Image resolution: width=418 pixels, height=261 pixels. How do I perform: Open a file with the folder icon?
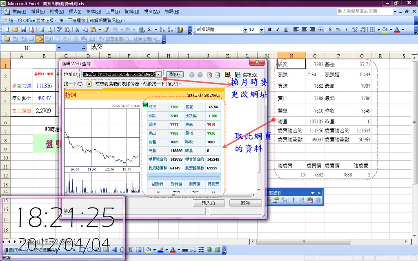15,29
